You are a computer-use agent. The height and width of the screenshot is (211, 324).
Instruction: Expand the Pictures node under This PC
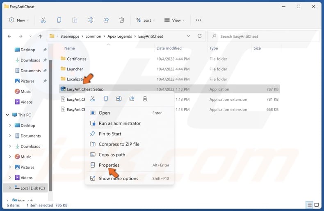(x=10, y=167)
